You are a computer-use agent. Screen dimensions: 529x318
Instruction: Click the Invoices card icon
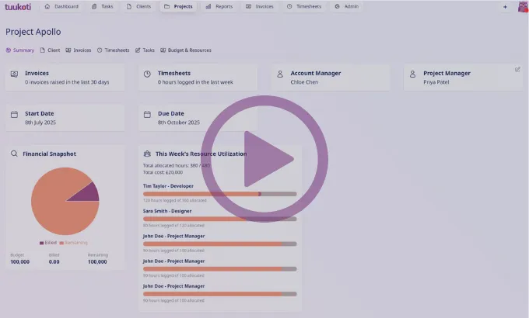pos(14,74)
